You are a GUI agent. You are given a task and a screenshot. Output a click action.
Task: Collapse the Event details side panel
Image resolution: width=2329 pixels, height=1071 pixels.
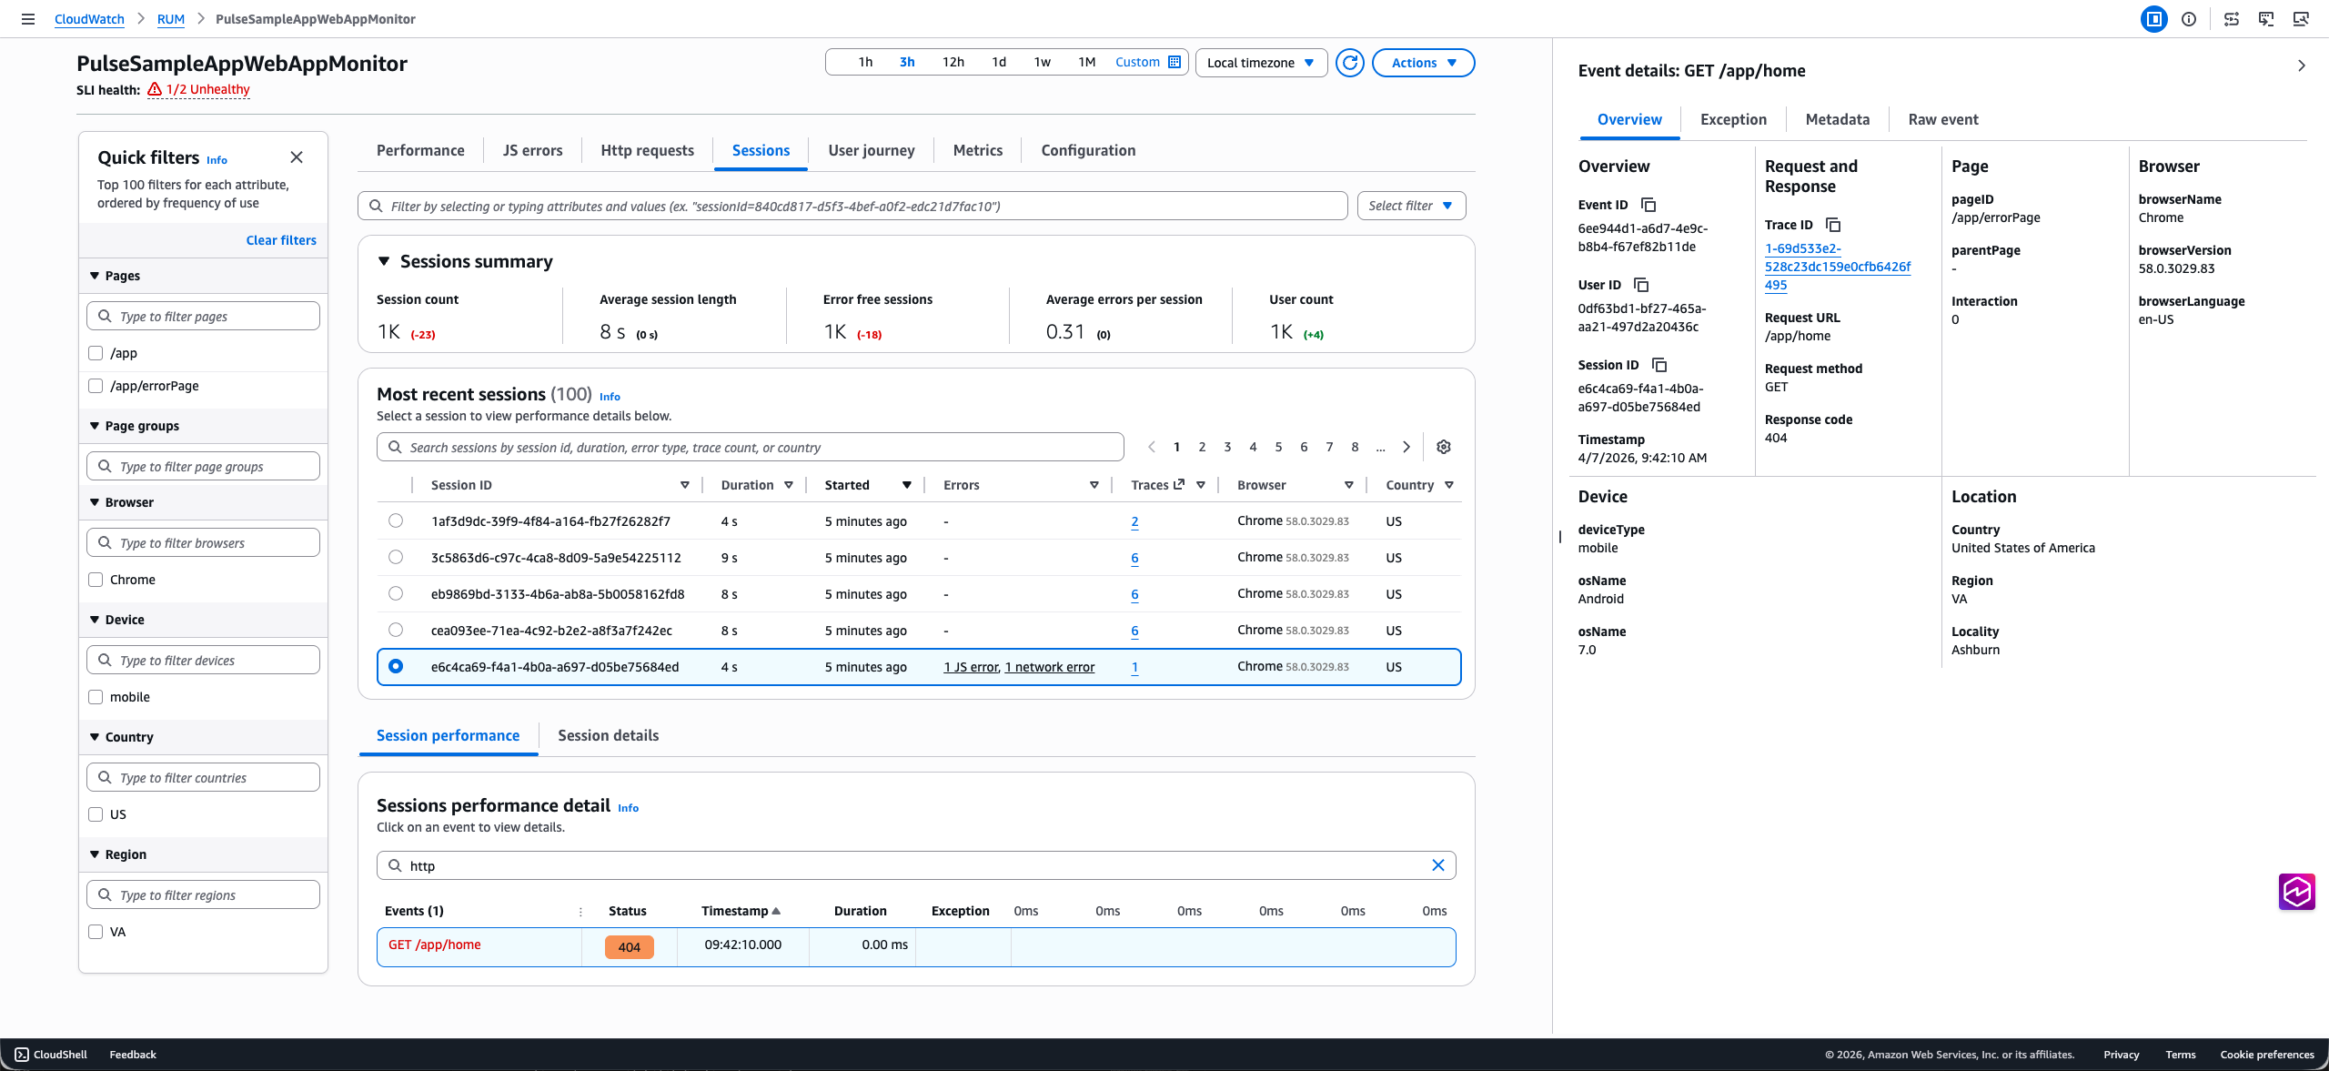2302,66
